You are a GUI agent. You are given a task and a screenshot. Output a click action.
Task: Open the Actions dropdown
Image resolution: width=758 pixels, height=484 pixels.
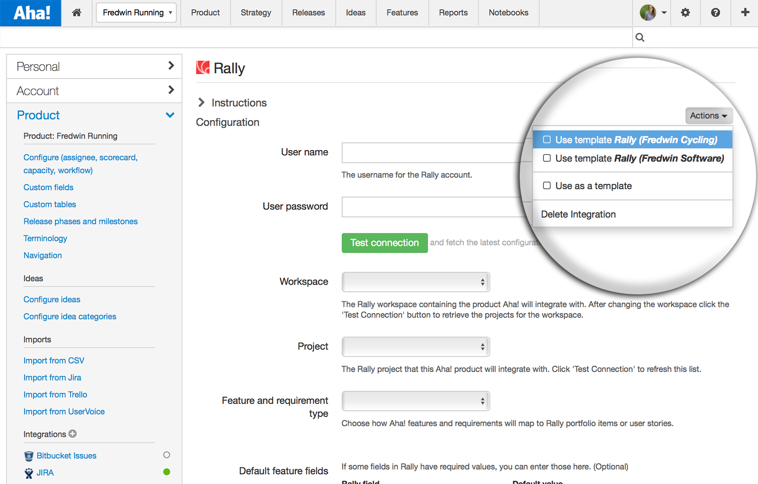click(x=708, y=115)
